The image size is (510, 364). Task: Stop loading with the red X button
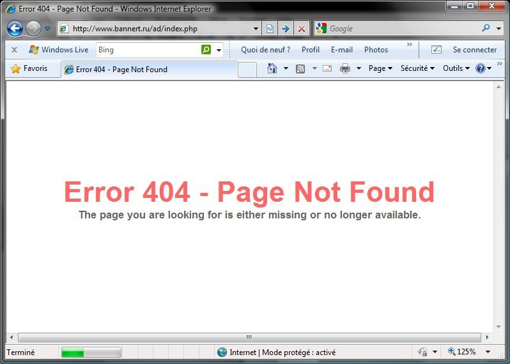tap(302, 29)
